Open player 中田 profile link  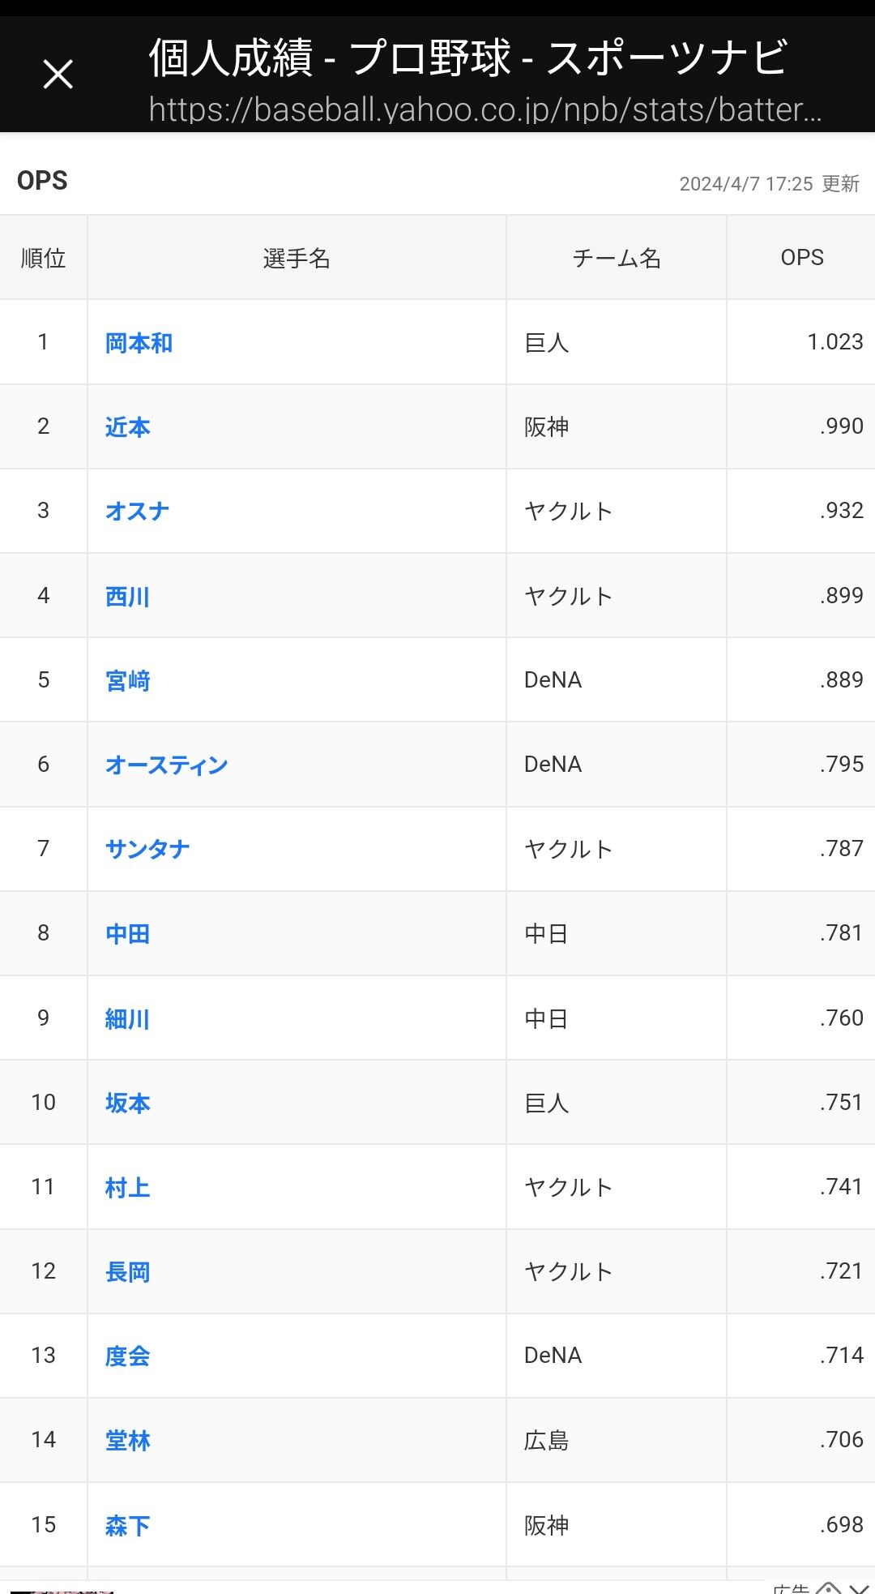pyautogui.click(x=127, y=934)
